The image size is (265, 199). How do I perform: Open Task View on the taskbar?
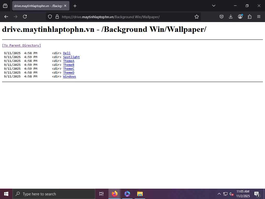coord(101,194)
